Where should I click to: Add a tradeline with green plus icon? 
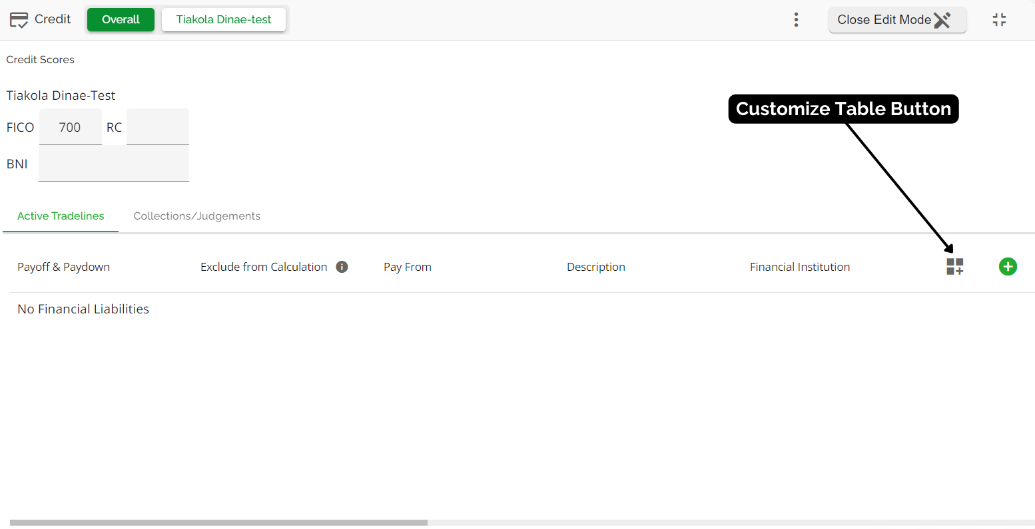(x=1008, y=267)
